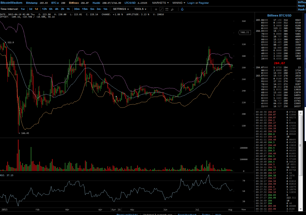Click the 09:39:11 284.72 trade row
Screen dimensions: 306x215
coord(276,167)
